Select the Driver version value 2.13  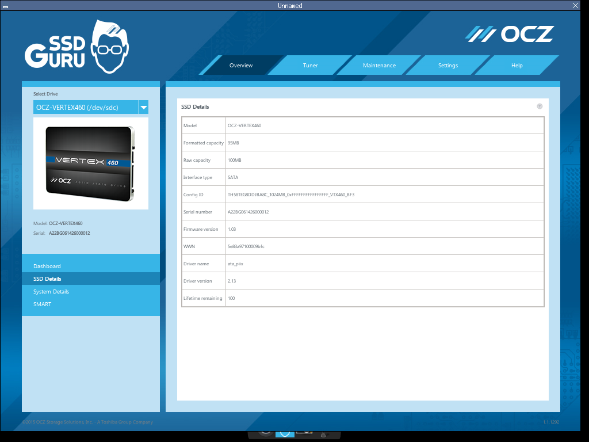point(232,281)
